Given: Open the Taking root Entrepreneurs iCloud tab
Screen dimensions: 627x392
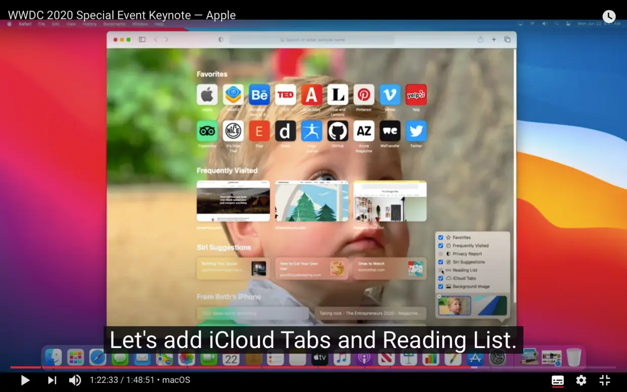Looking at the screenshot, I should click(370, 314).
